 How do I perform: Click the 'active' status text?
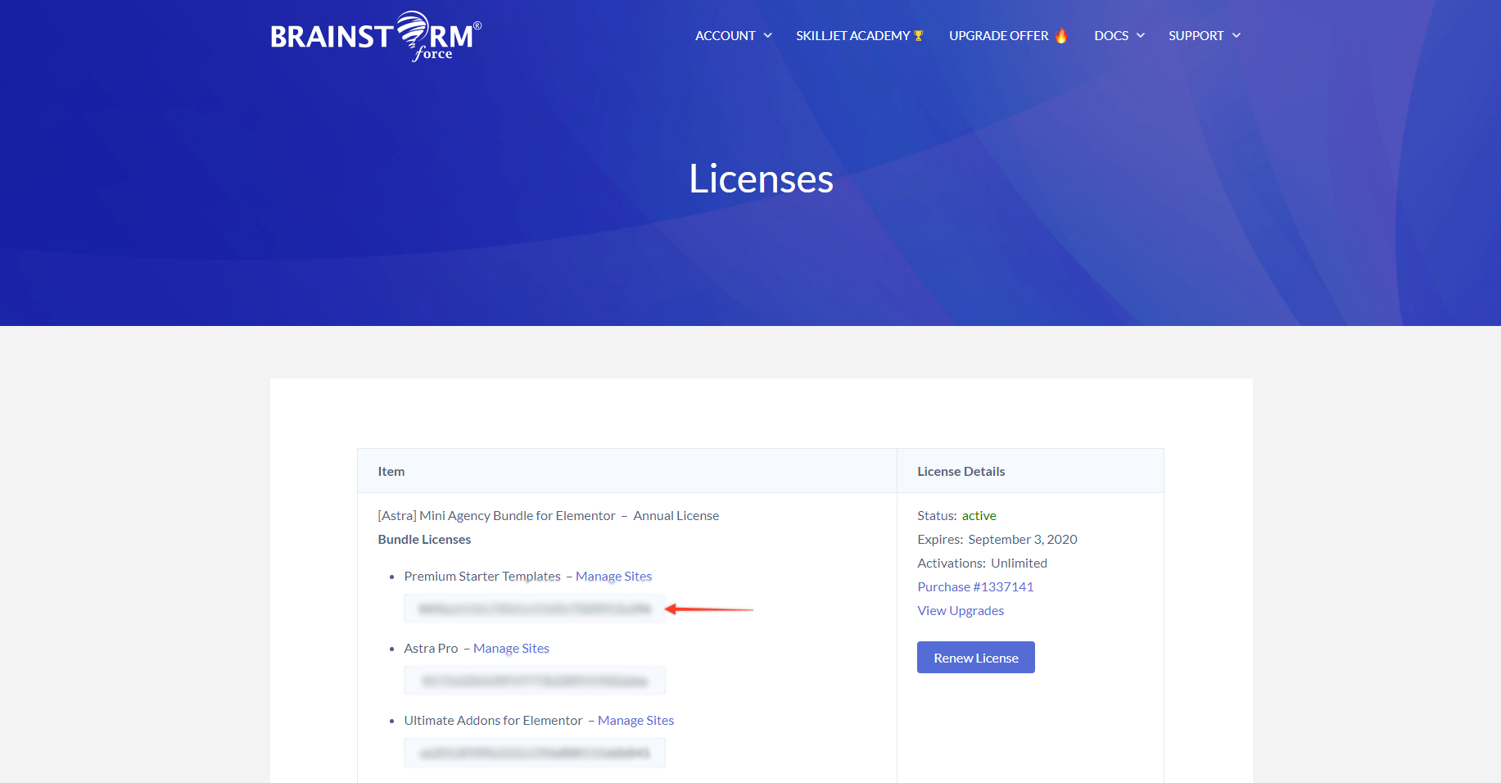pos(979,516)
